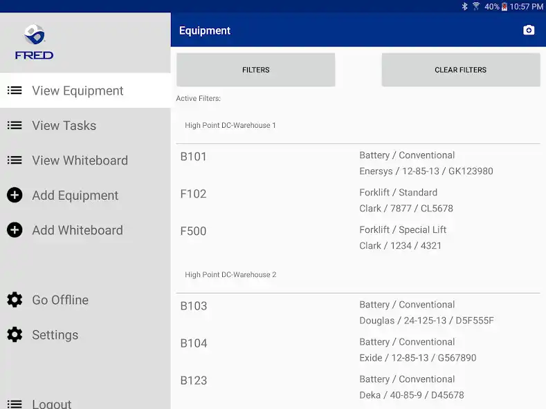Click list icon beside View Tasks
546x409 pixels.
pyautogui.click(x=15, y=126)
